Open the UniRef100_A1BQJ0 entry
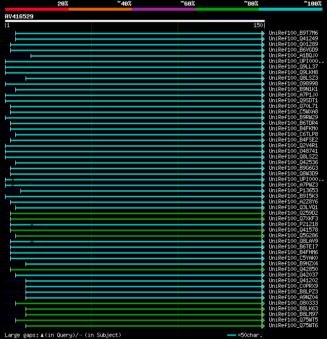This screenshot has height=339, width=327. (293, 55)
